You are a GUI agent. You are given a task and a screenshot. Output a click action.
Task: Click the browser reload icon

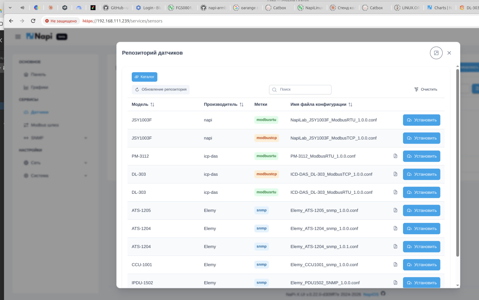(x=33, y=21)
